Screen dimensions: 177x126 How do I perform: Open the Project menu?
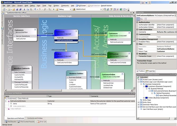coord(20,6)
